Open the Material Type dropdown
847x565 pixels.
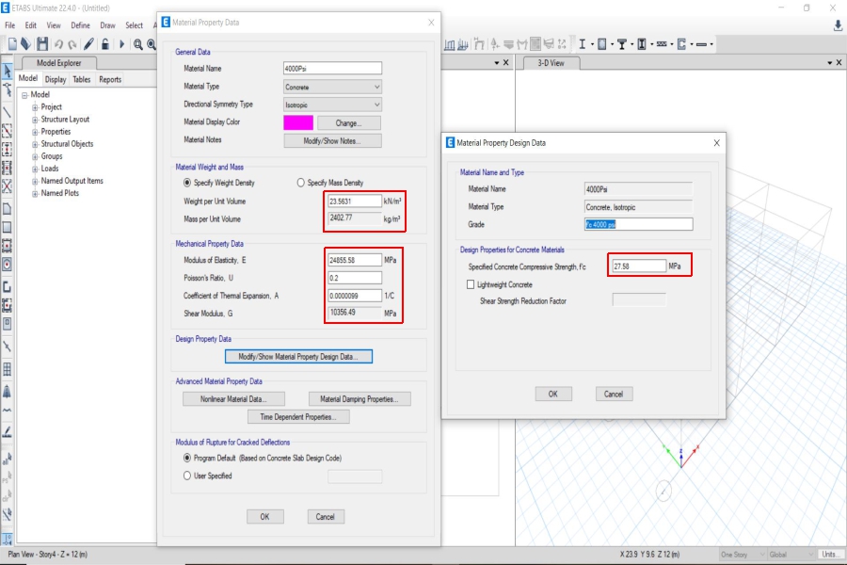coord(333,87)
